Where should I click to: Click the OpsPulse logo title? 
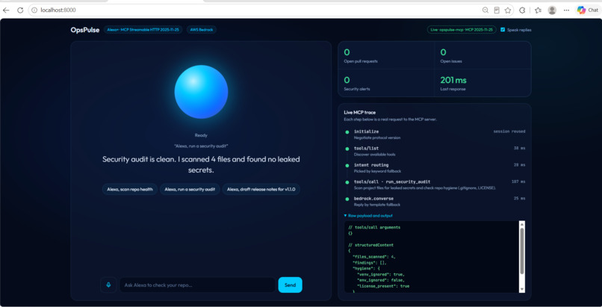click(x=85, y=30)
